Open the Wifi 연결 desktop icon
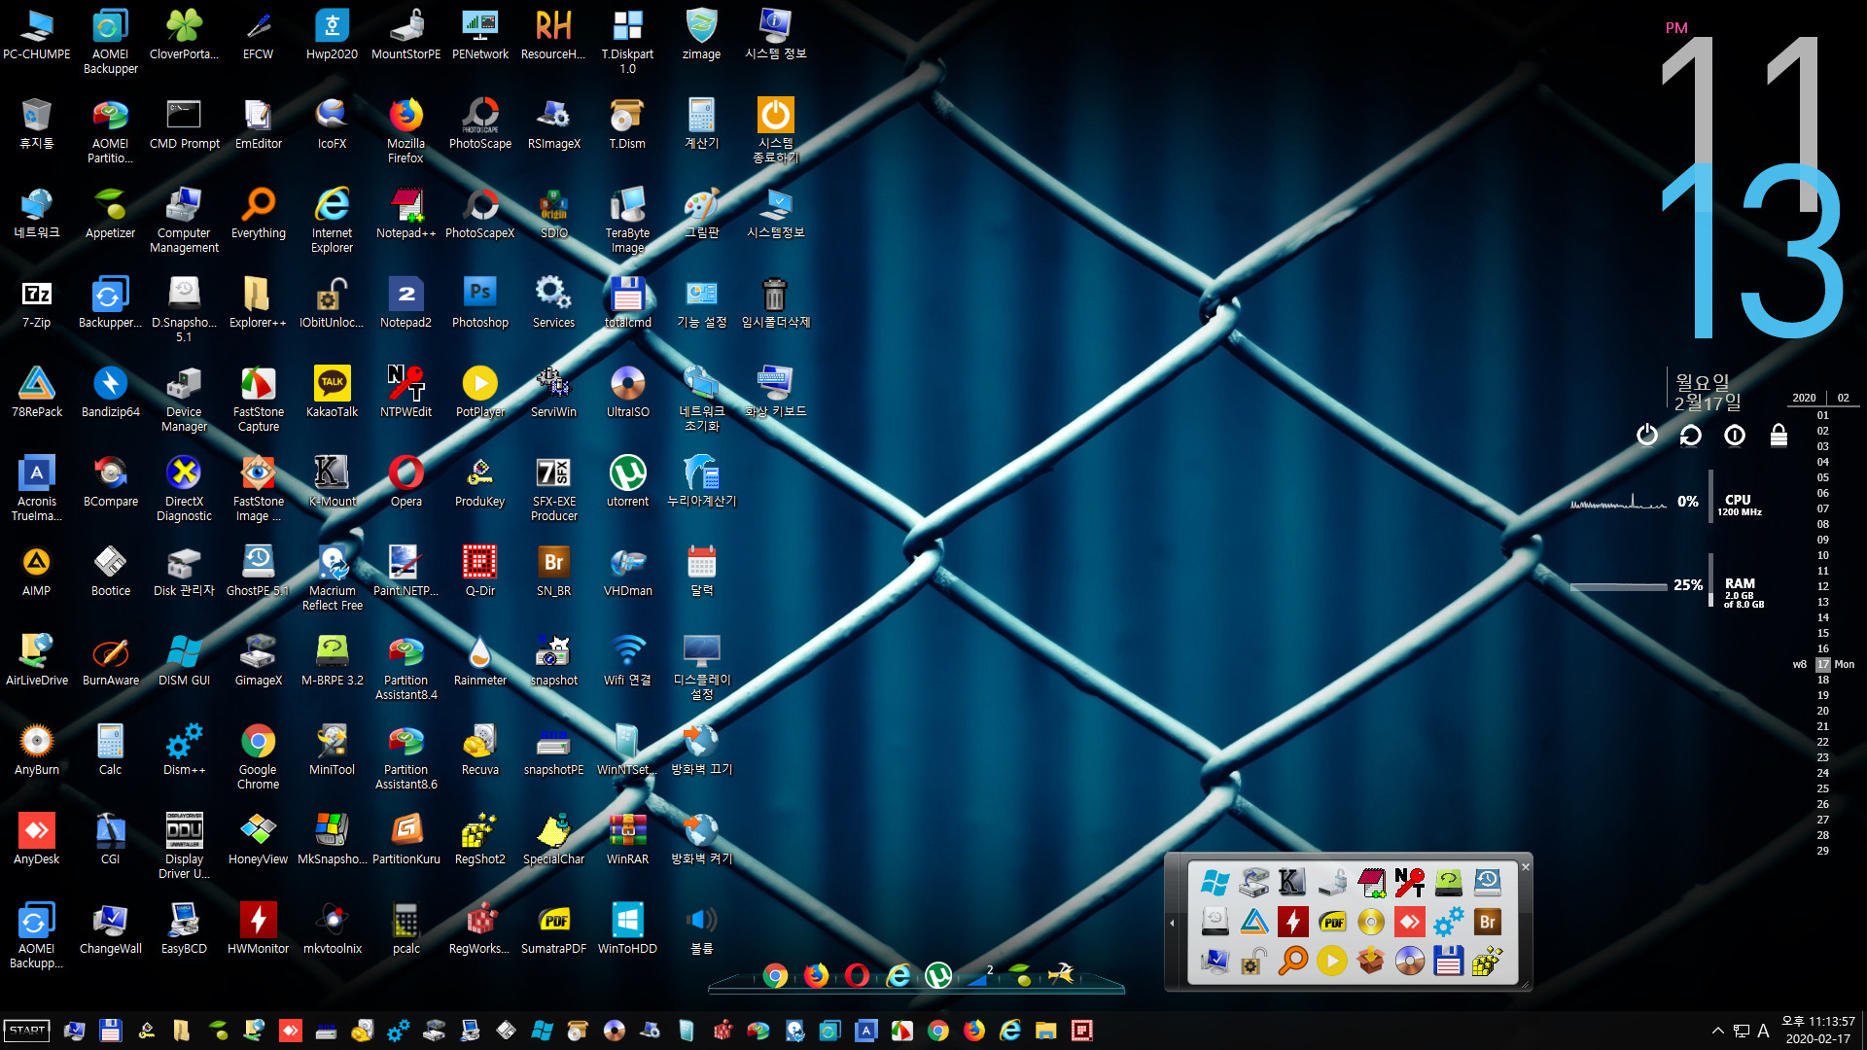 pyautogui.click(x=627, y=661)
